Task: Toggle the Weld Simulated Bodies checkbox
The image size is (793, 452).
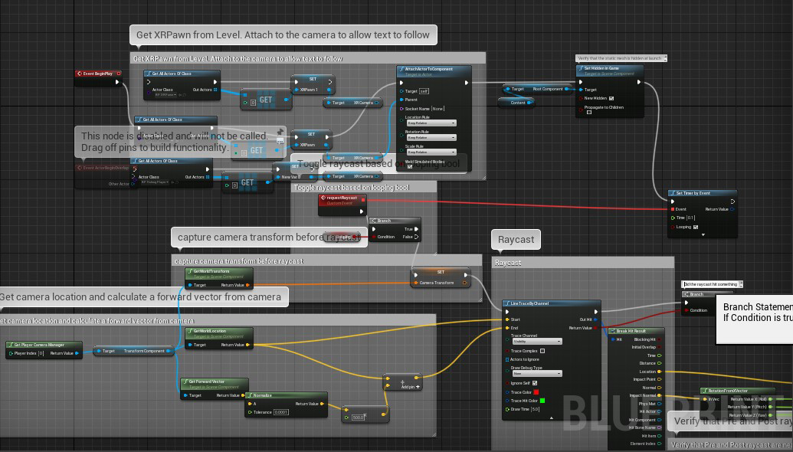Action: click(410, 166)
